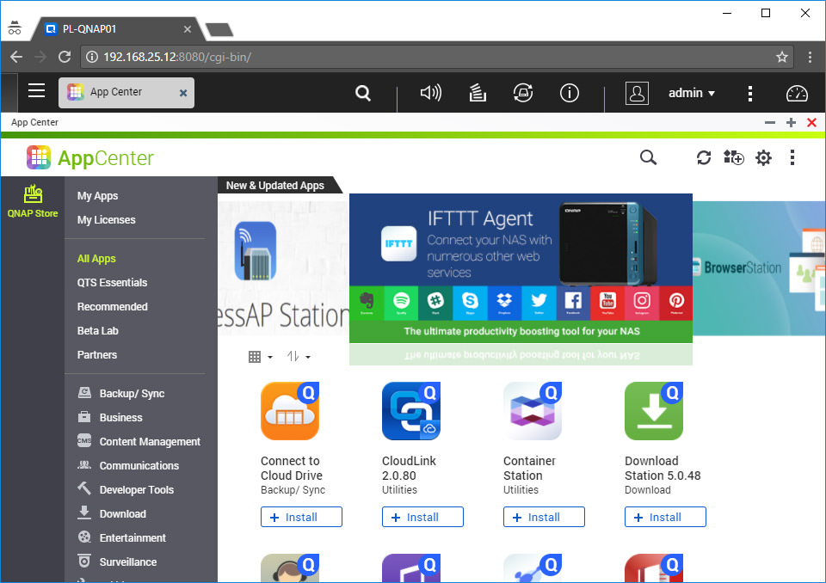Open Surveillance category

pyautogui.click(x=117, y=562)
